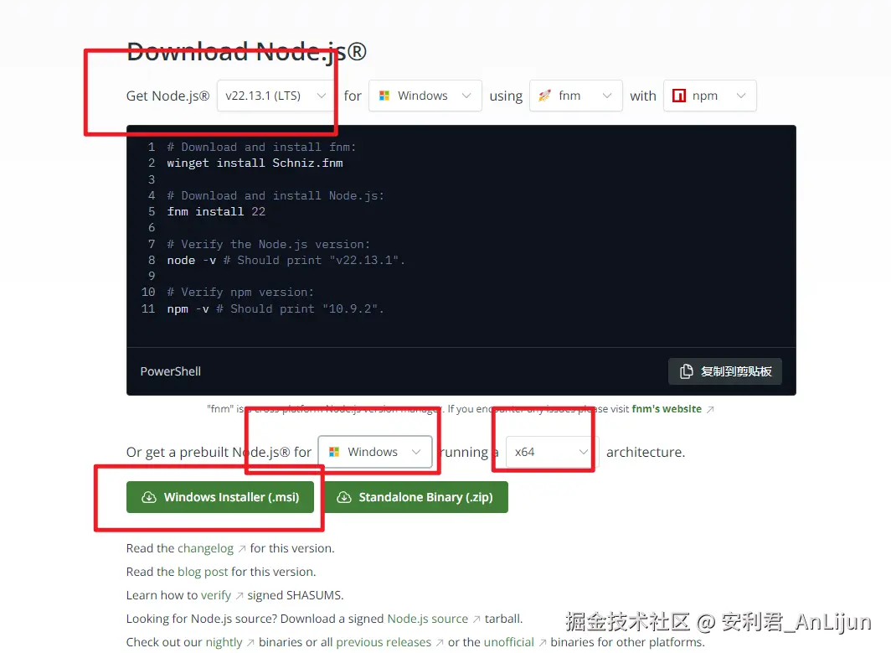Open the v22.13.1 (LTS) version dropdown
891x653 pixels.
(275, 96)
